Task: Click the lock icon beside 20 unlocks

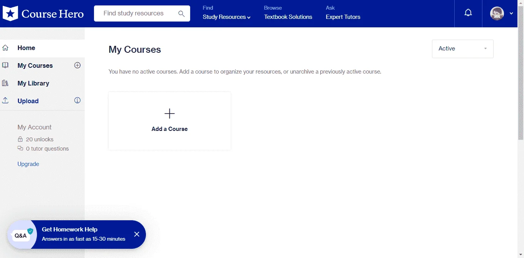Action: (x=20, y=139)
